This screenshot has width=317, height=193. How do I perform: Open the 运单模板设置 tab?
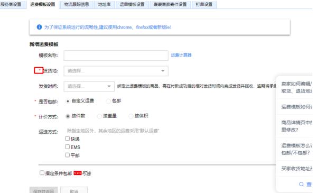pyautogui.click(x=132, y=4)
